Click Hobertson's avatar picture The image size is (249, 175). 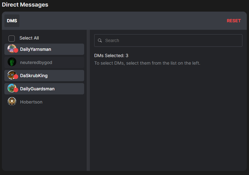point(12,102)
